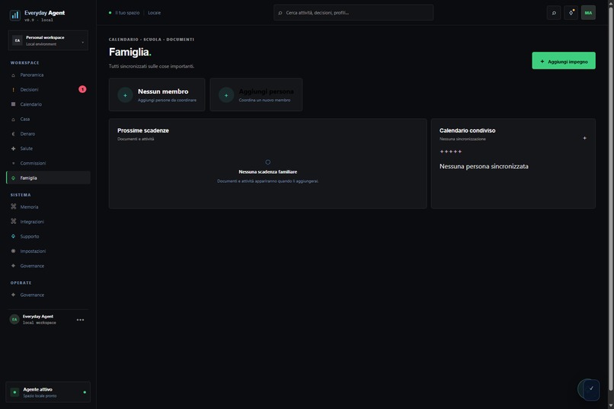Open the Everyday Agent three-dot menu
This screenshot has height=409, width=614.
point(80,320)
